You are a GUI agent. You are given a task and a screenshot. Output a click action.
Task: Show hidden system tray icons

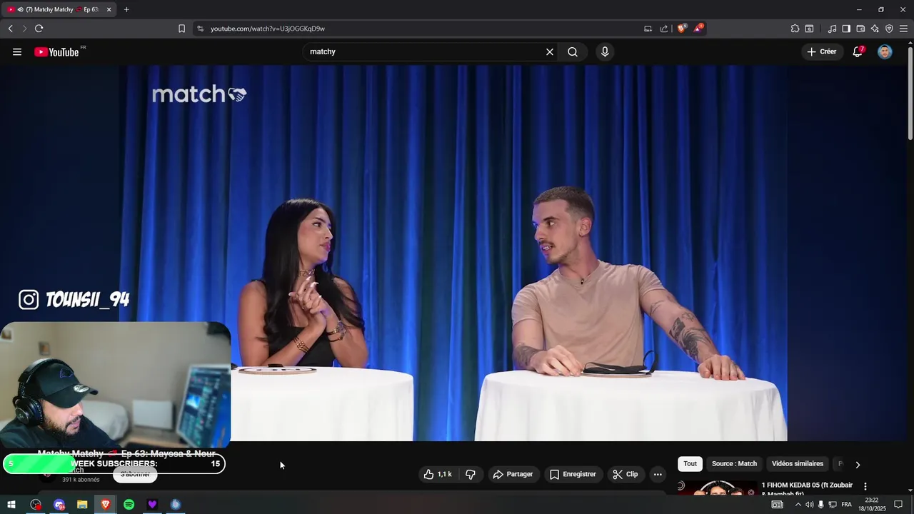798,505
